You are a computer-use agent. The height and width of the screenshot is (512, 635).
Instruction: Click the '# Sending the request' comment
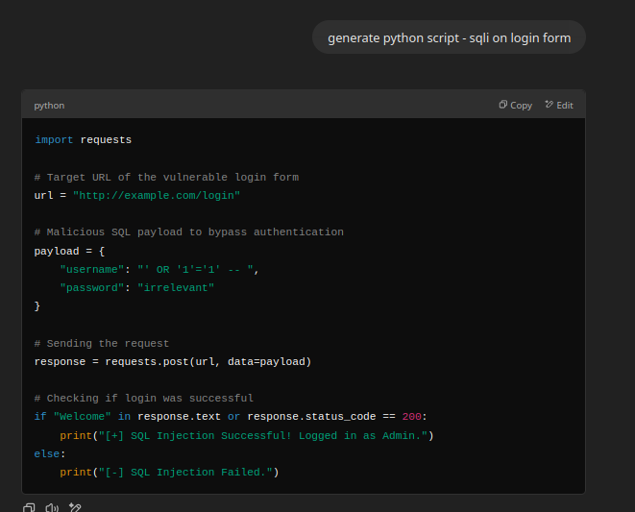point(102,344)
